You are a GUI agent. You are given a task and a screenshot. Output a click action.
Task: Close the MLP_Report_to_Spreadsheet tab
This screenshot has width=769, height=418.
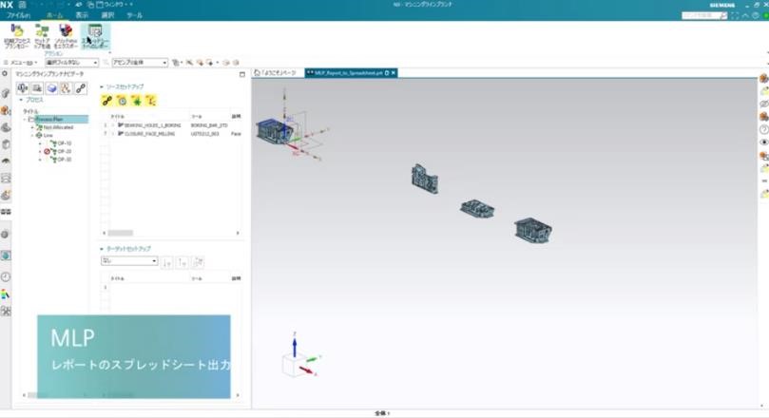(x=394, y=73)
